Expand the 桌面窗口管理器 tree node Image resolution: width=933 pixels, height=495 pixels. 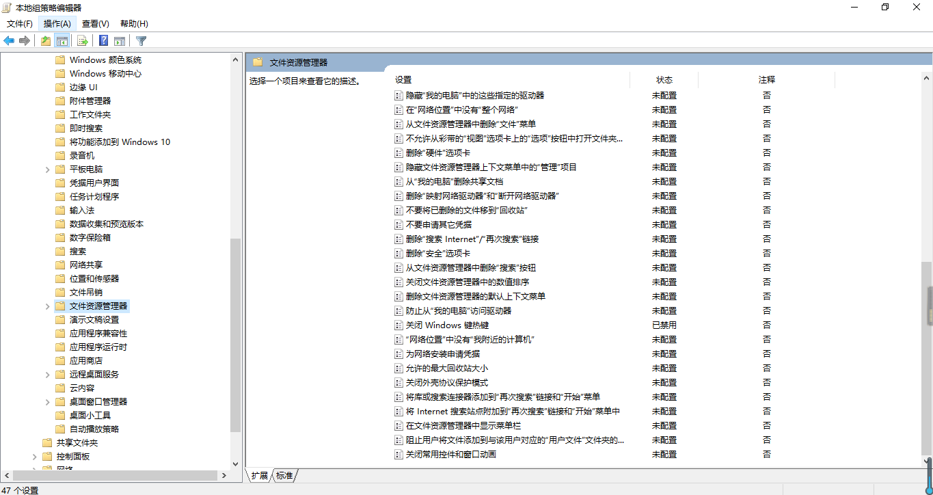coord(47,402)
